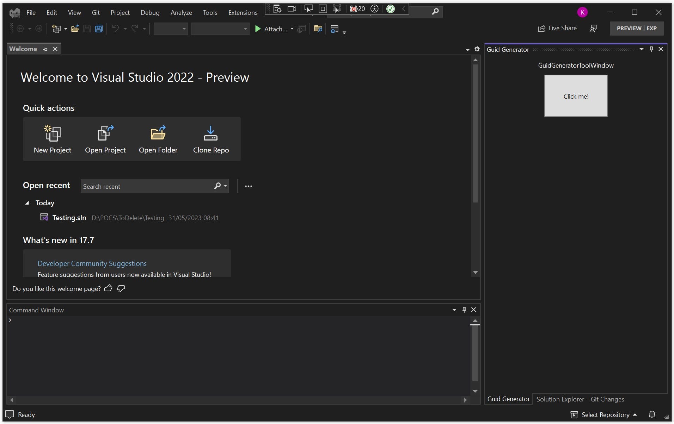This screenshot has width=674, height=424.
Task: Click the PREVIEW | EXP button
Action: (637, 29)
